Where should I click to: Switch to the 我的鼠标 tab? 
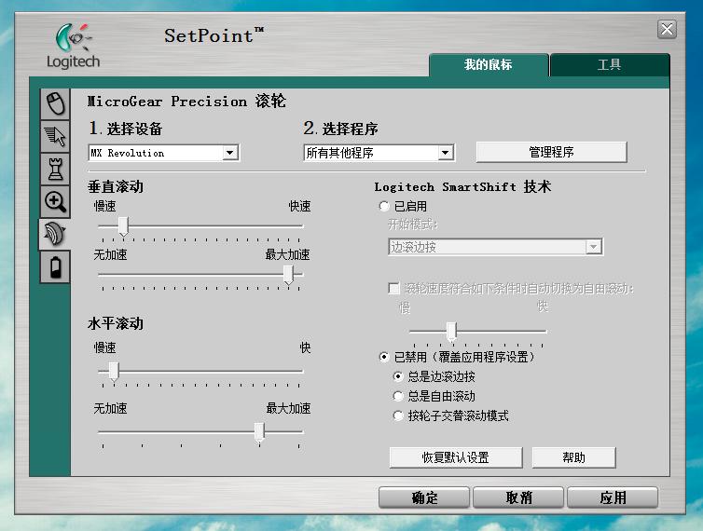tap(489, 65)
